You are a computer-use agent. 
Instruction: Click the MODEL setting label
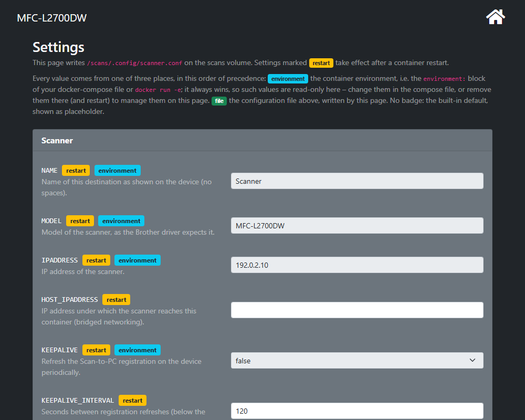[51, 221]
